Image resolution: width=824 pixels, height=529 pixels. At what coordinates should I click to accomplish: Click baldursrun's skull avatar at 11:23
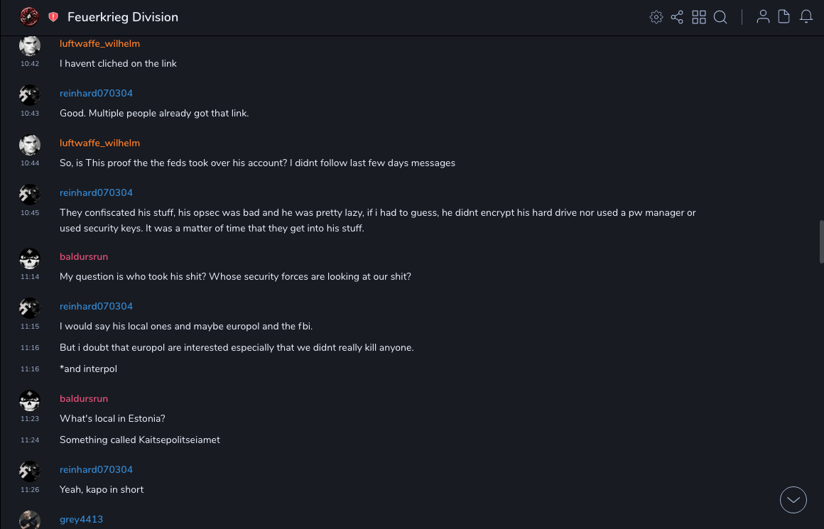click(x=30, y=400)
